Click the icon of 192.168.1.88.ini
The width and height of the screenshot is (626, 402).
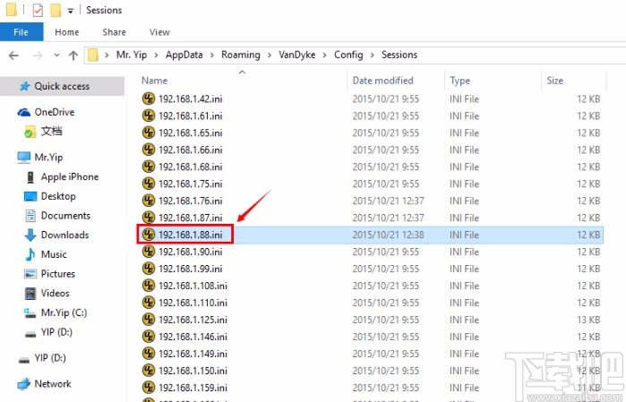click(149, 235)
